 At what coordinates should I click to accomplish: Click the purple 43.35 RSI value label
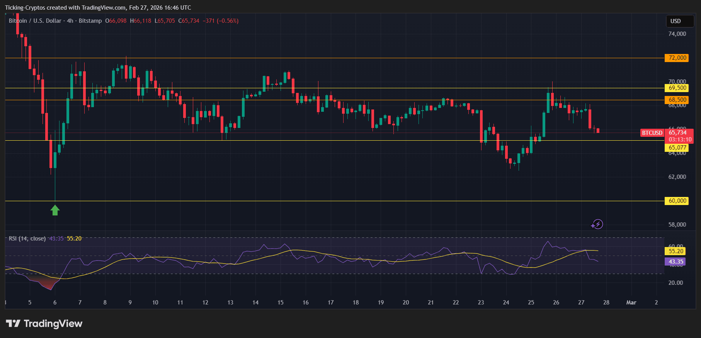676,262
